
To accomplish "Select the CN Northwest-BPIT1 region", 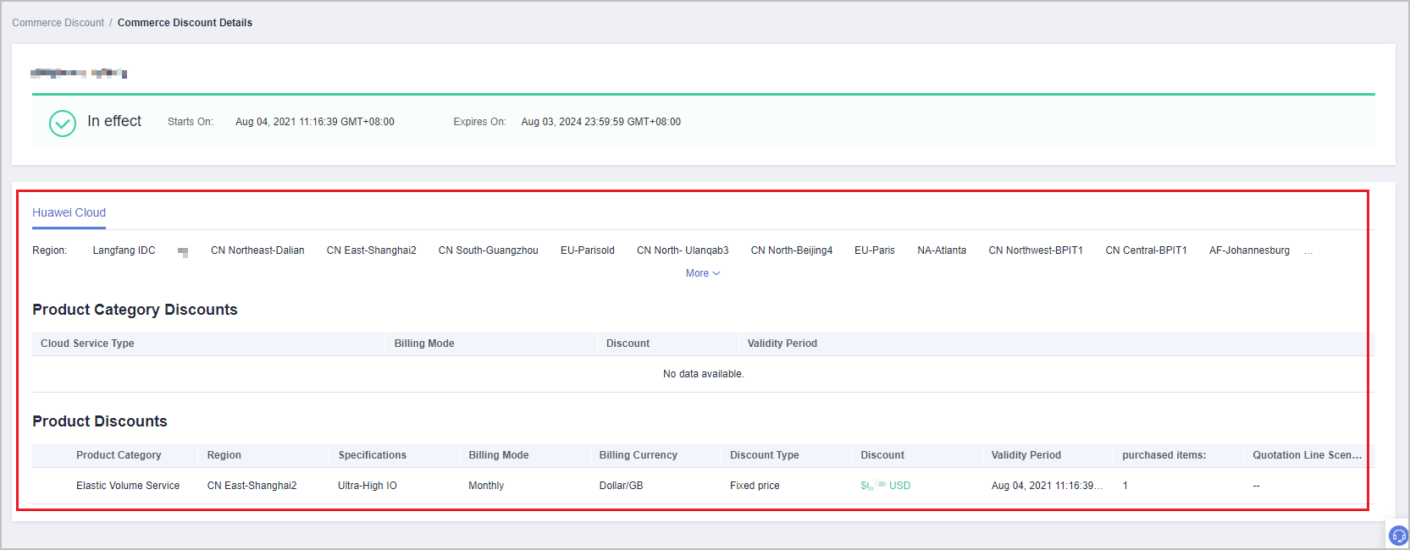I will pos(1036,250).
